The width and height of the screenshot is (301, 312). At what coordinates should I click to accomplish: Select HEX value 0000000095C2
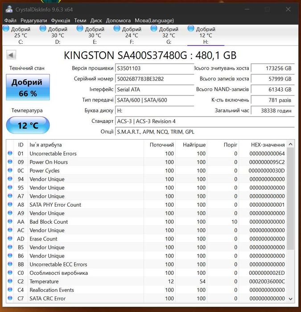(x=267, y=162)
